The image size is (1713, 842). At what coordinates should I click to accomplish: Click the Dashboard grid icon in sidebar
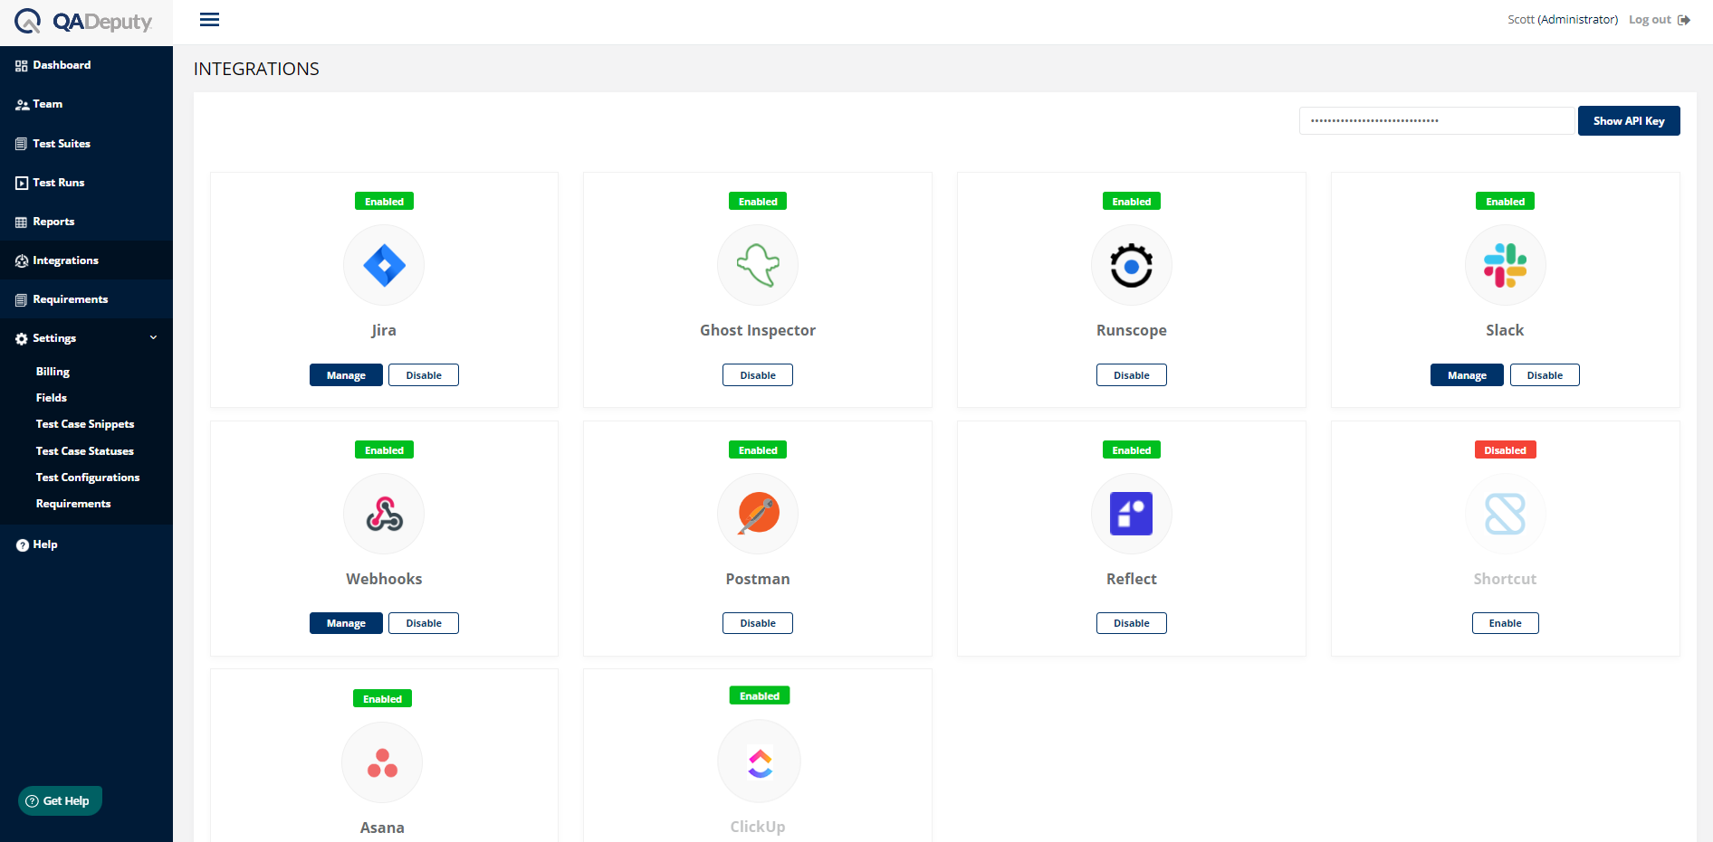22,65
